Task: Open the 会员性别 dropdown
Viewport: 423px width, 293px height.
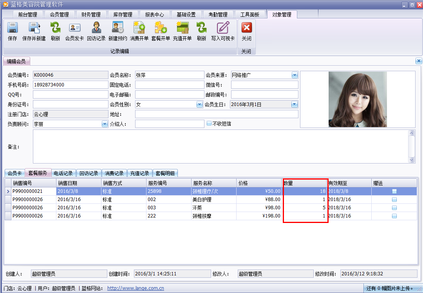Action: 199,104
